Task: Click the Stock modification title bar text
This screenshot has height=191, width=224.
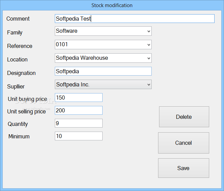Action: (x=112, y=5)
